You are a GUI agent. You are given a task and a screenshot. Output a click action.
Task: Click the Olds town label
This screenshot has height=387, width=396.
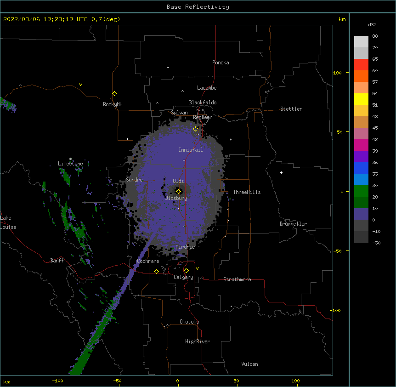178,181
